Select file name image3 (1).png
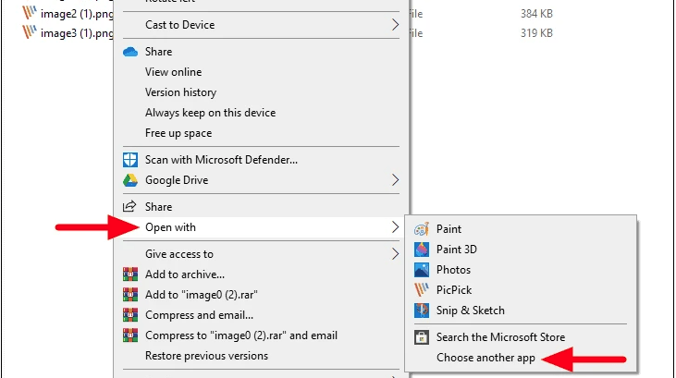The image size is (676, 378). tap(77, 33)
